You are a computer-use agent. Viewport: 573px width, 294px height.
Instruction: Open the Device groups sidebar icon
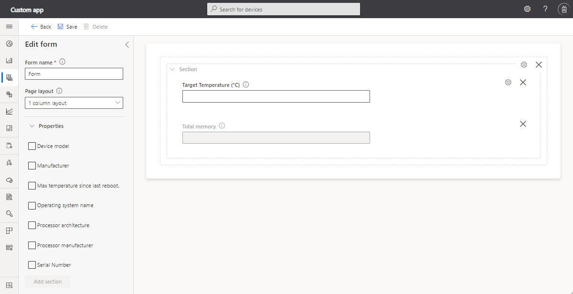(x=9, y=94)
